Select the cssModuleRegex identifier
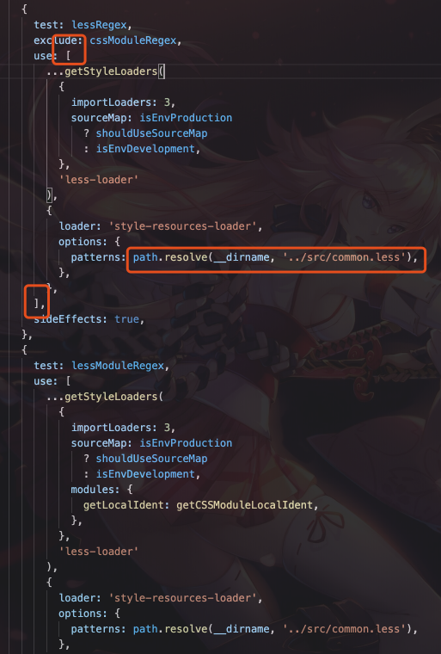 [133, 40]
